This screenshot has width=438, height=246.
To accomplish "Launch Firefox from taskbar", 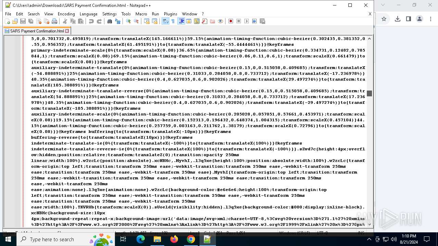I will click(174, 239).
